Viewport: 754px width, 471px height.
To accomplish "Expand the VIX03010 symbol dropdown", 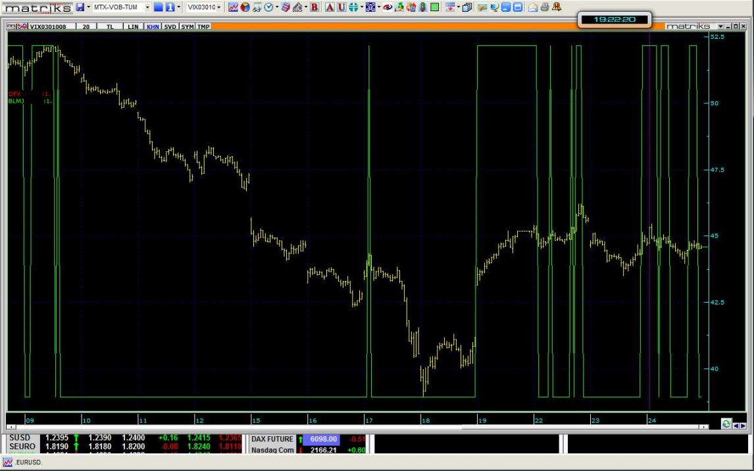I will [219, 7].
